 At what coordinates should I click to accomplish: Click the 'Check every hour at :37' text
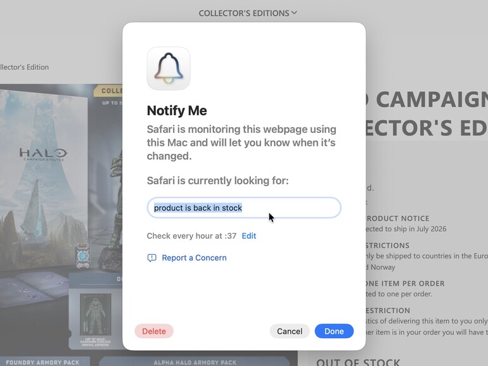[191, 236]
